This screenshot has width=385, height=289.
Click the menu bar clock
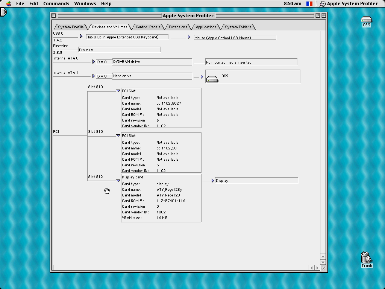(x=293, y=3)
